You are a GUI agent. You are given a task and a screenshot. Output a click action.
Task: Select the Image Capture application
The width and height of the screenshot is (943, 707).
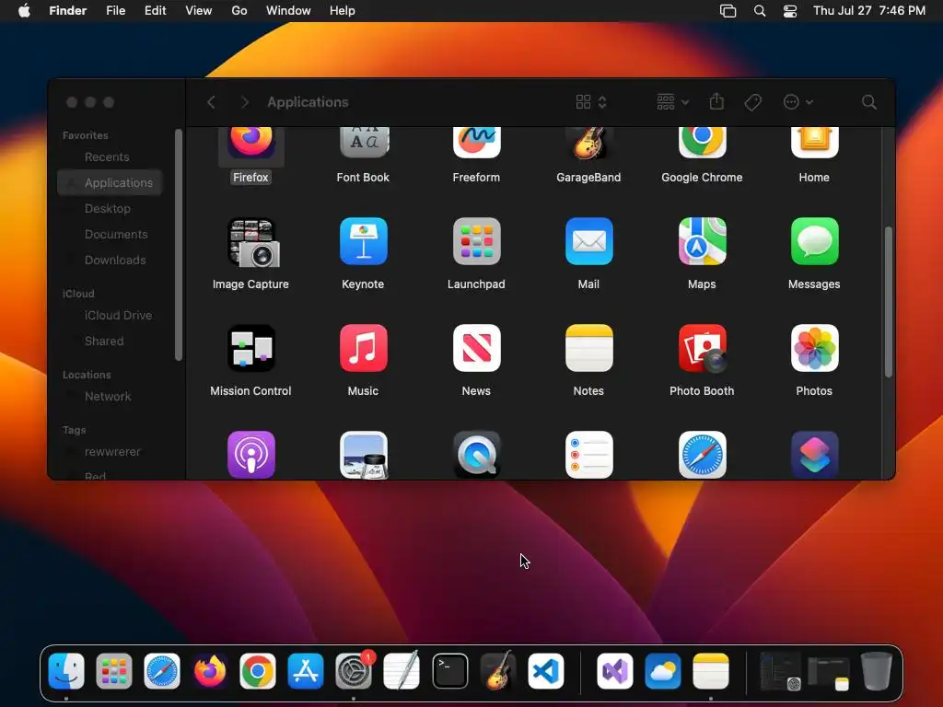tap(253, 242)
